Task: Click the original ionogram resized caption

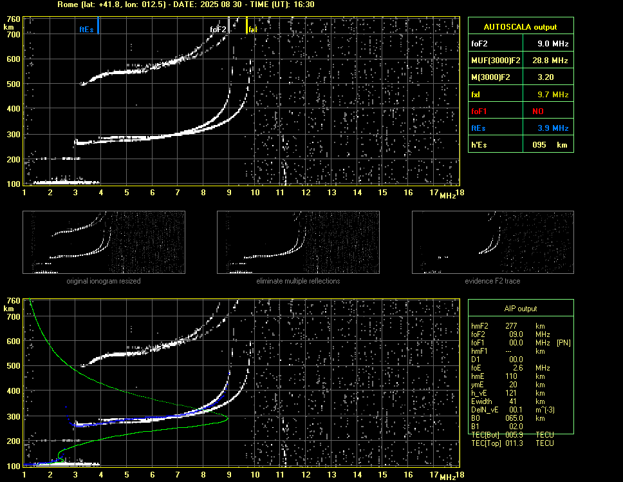Action: tap(104, 281)
